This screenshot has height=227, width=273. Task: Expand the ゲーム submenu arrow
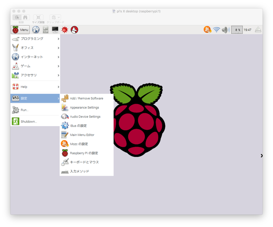tap(58, 66)
